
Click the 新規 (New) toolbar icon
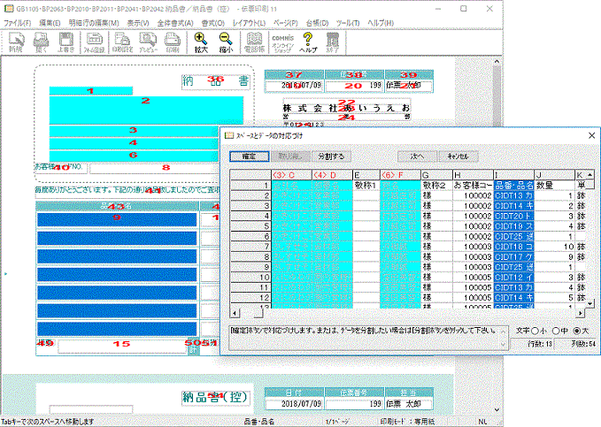(16, 42)
